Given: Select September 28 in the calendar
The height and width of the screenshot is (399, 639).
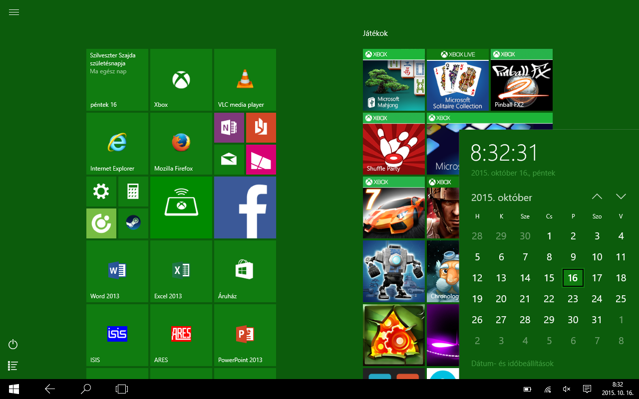Looking at the screenshot, I should [x=477, y=236].
